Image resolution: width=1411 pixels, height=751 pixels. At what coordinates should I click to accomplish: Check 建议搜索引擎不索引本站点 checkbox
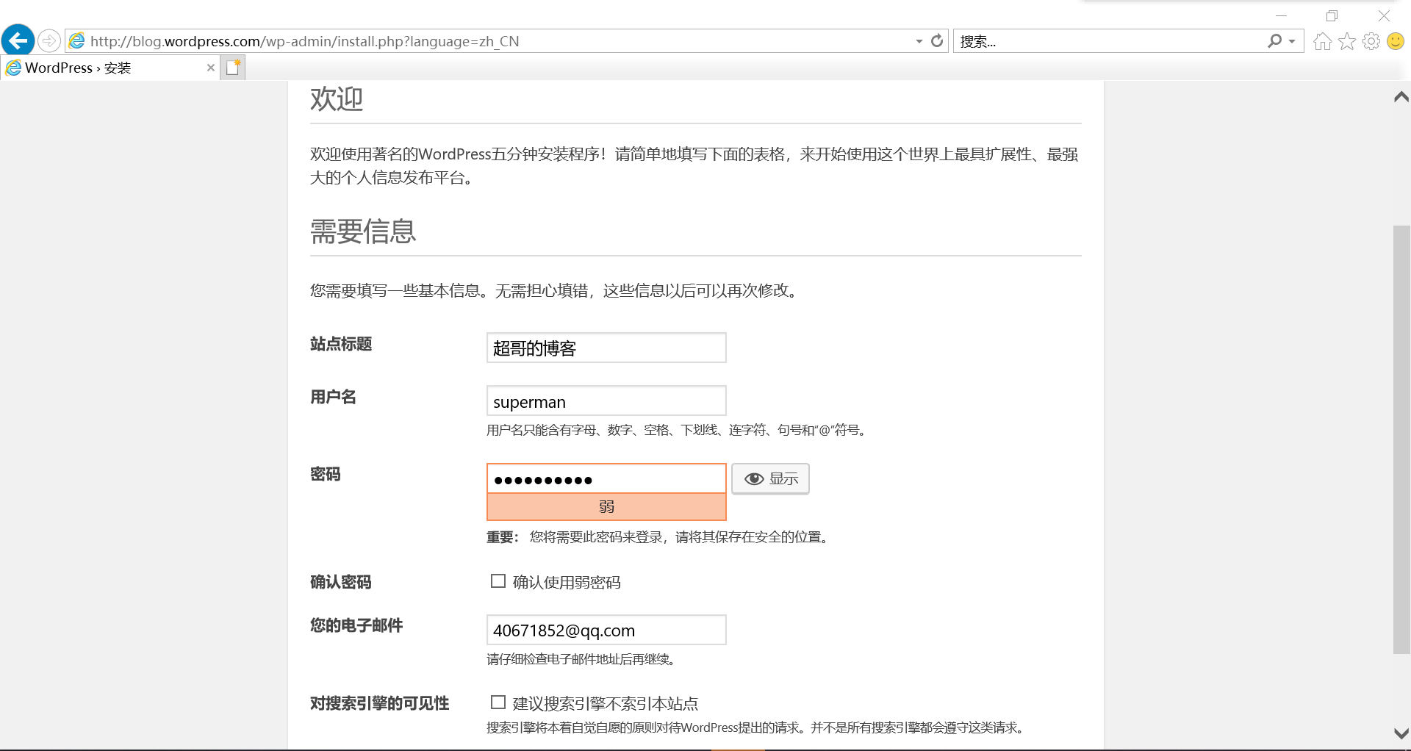click(x=498, y=703)
